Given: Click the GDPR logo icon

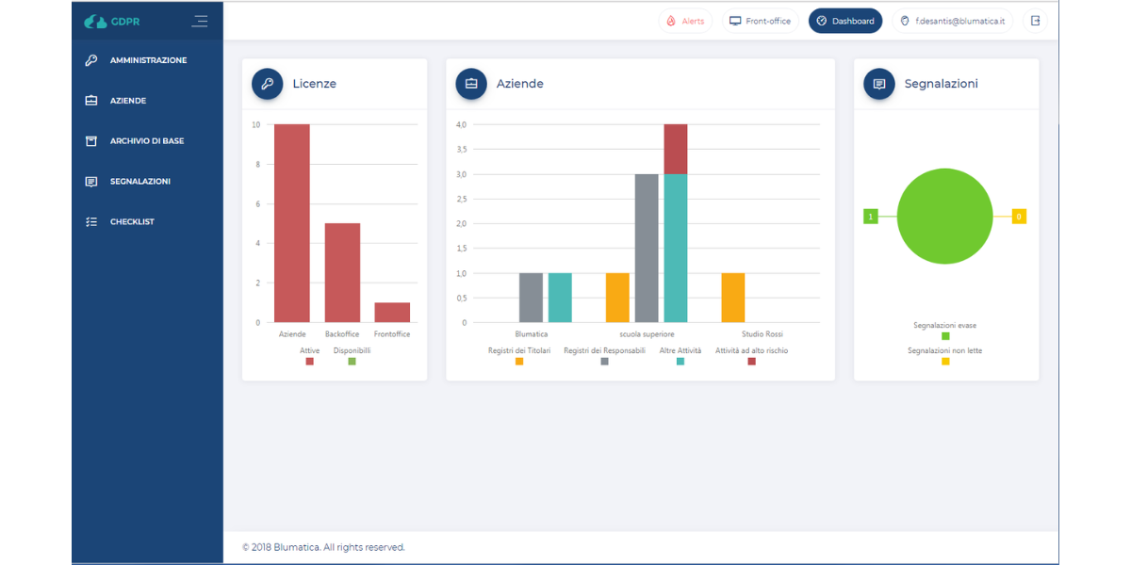Looking at the screenshot, I should (96, 21).
